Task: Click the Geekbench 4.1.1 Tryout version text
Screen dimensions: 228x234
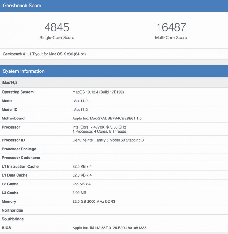Action: (44, 54)
